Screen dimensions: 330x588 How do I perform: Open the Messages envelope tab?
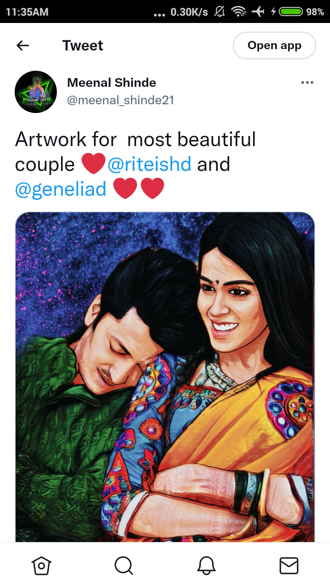click(x=289, y=565)
